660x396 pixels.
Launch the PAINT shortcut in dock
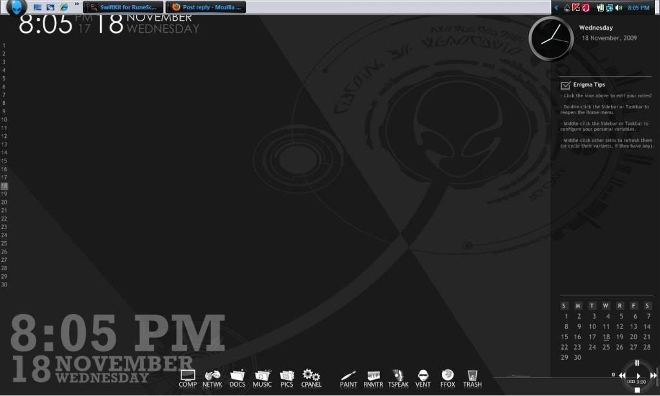click(x=348, y=378)
